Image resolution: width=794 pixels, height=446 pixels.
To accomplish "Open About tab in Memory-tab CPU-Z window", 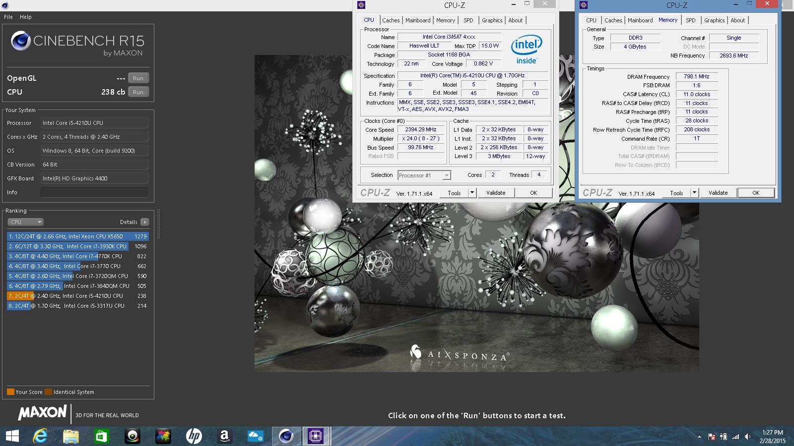I will pos(738,20).
